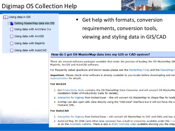
Task: Open Using data with ArcView 3.x topic
Action: [33, 29]
